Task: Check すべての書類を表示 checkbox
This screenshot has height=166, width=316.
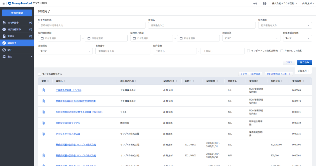Action: pos(40,74)
